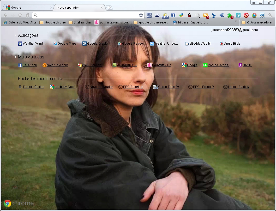Open the Transferências downloads link
This screenshot has height=211, width=276.
(31, 87)
